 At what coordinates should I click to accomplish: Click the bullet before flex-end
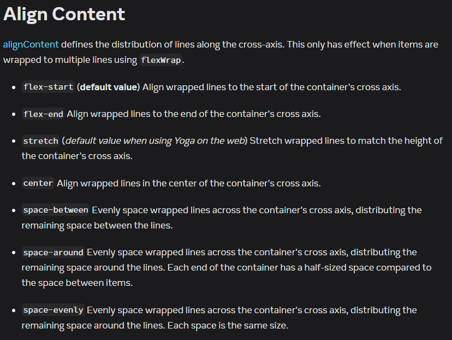click(13, 115)
